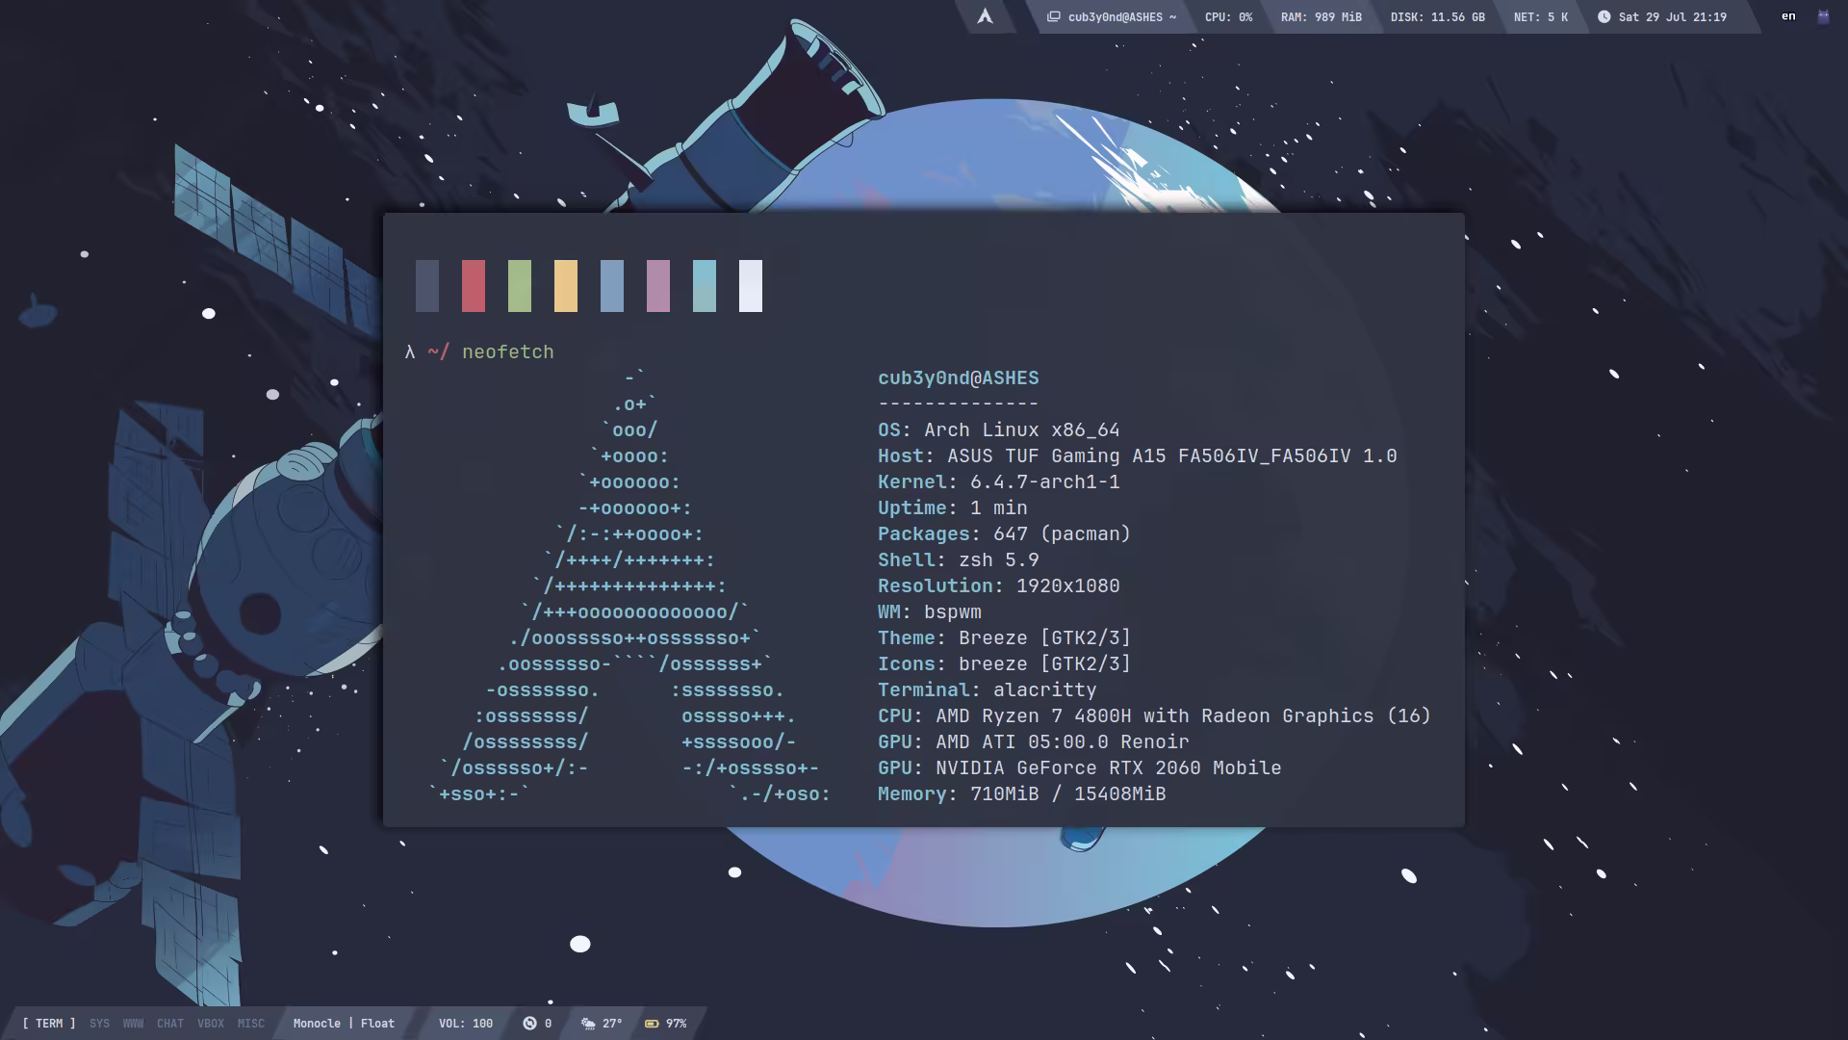
Task: Click the Arch Linux logo launcher icon
Action: [x=985, y=16]
